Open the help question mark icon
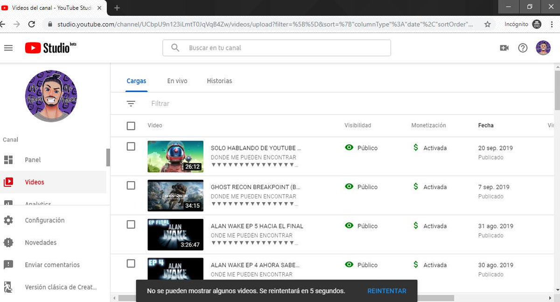This screenshot has width=560, height=302. (x=523, y=48)
